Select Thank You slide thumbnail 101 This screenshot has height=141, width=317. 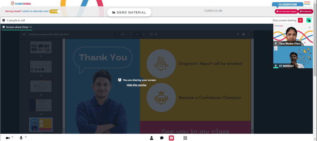pyautogui.click(x=41, y=125)
